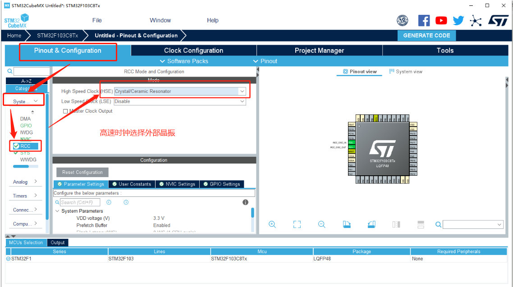
Task: Switch to the Clock Configuration tab
Action: click(x=194, y=50)
